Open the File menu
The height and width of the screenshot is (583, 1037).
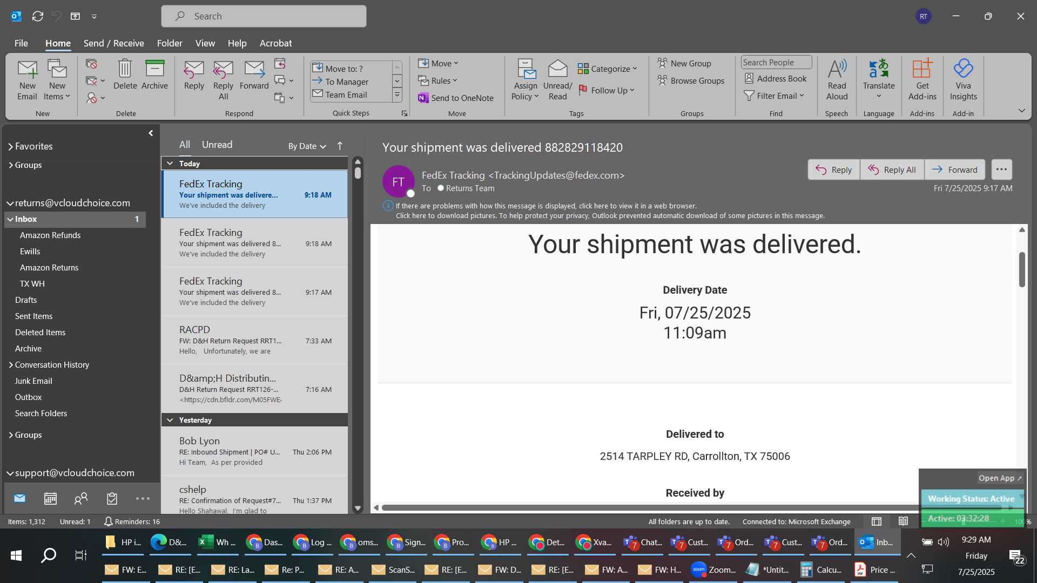21,43
